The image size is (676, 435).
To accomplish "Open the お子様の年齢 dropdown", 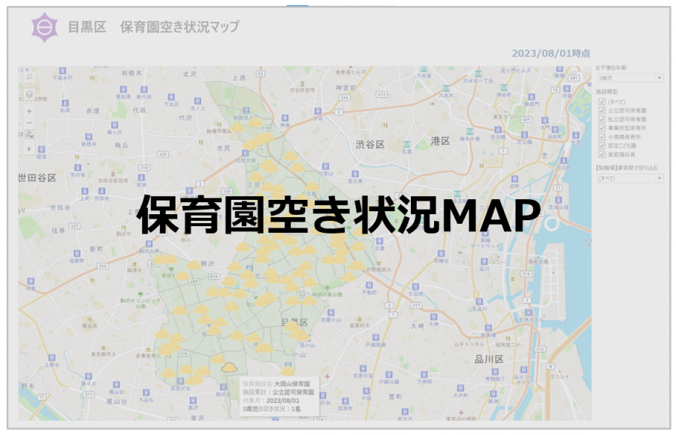I will pos(629,77).
